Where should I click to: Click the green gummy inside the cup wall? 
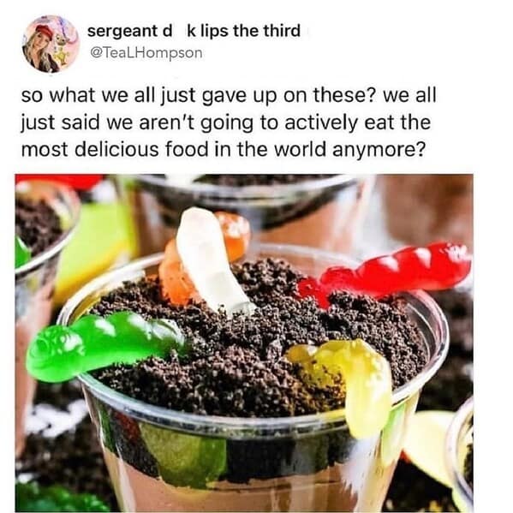pos(185,453)
